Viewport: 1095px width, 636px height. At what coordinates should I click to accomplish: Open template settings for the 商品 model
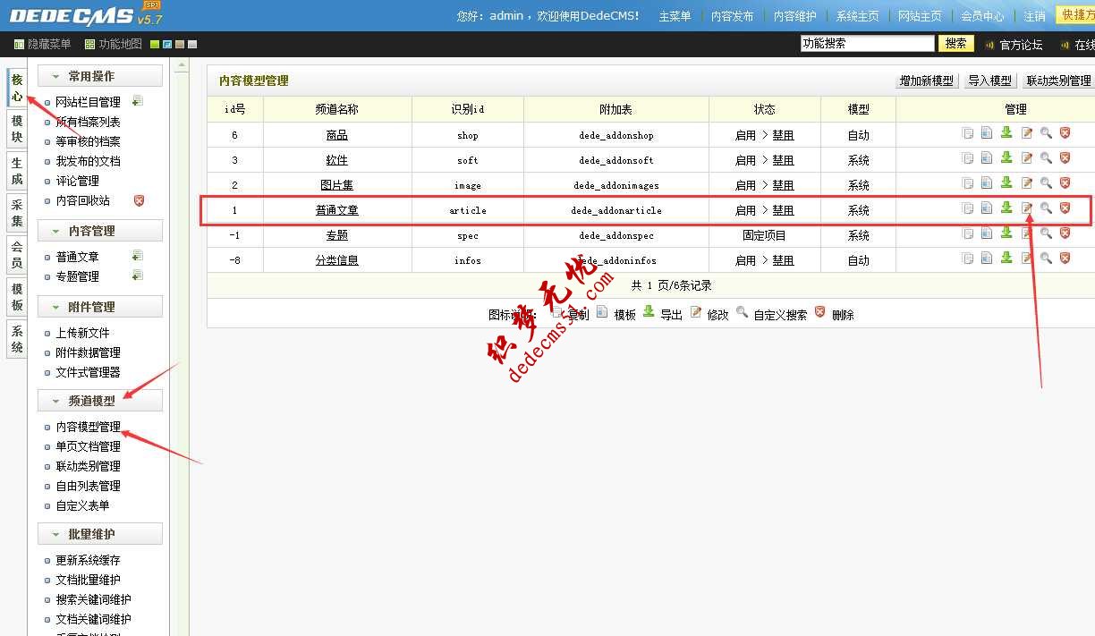[x=987, y=132]
